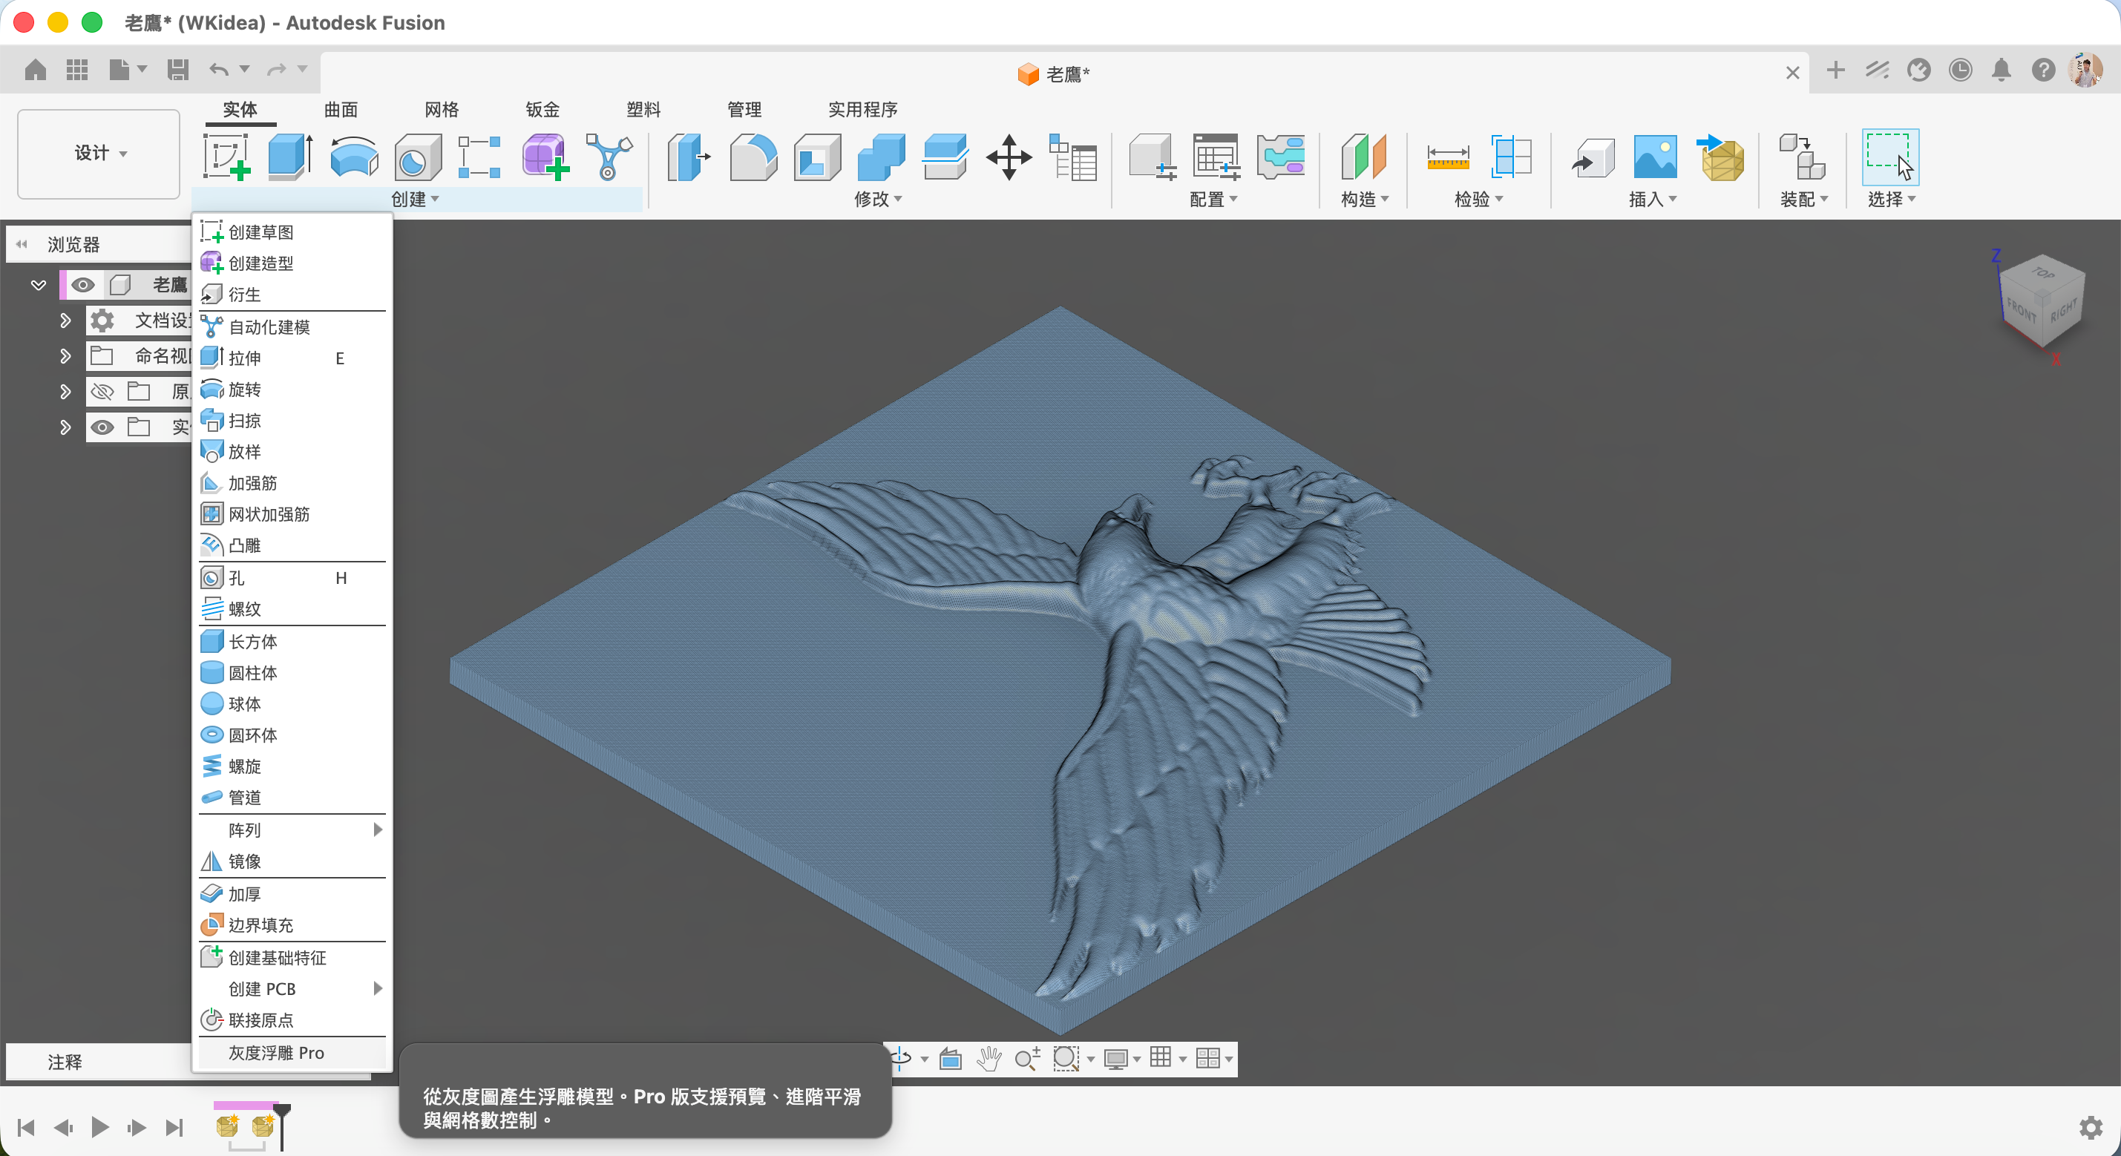Open the 构造 dropdown menu
This screenshot has width=2121, height=1156.
[1364, 200]
